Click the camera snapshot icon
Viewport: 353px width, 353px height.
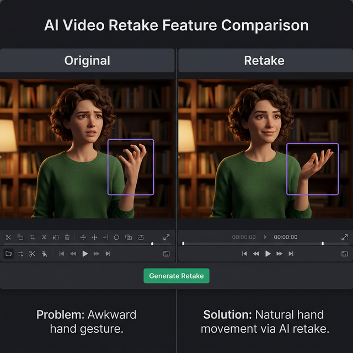pos(129,237)
